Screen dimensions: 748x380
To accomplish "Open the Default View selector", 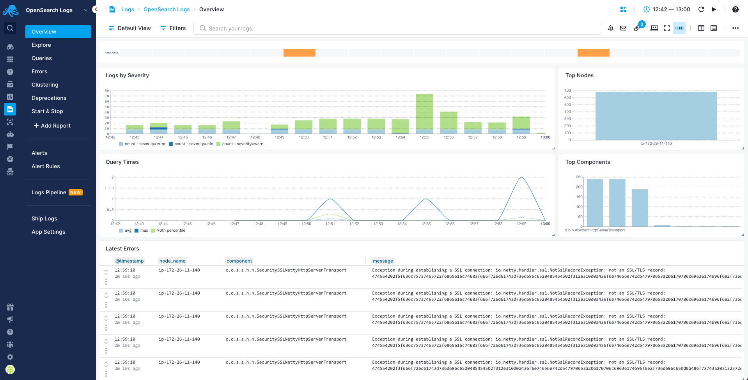I will pyautogui.click(x=129, y=28).
